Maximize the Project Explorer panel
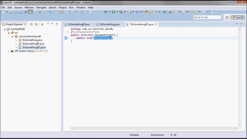This screenshot has height=139, width=247. pos(57,24)
